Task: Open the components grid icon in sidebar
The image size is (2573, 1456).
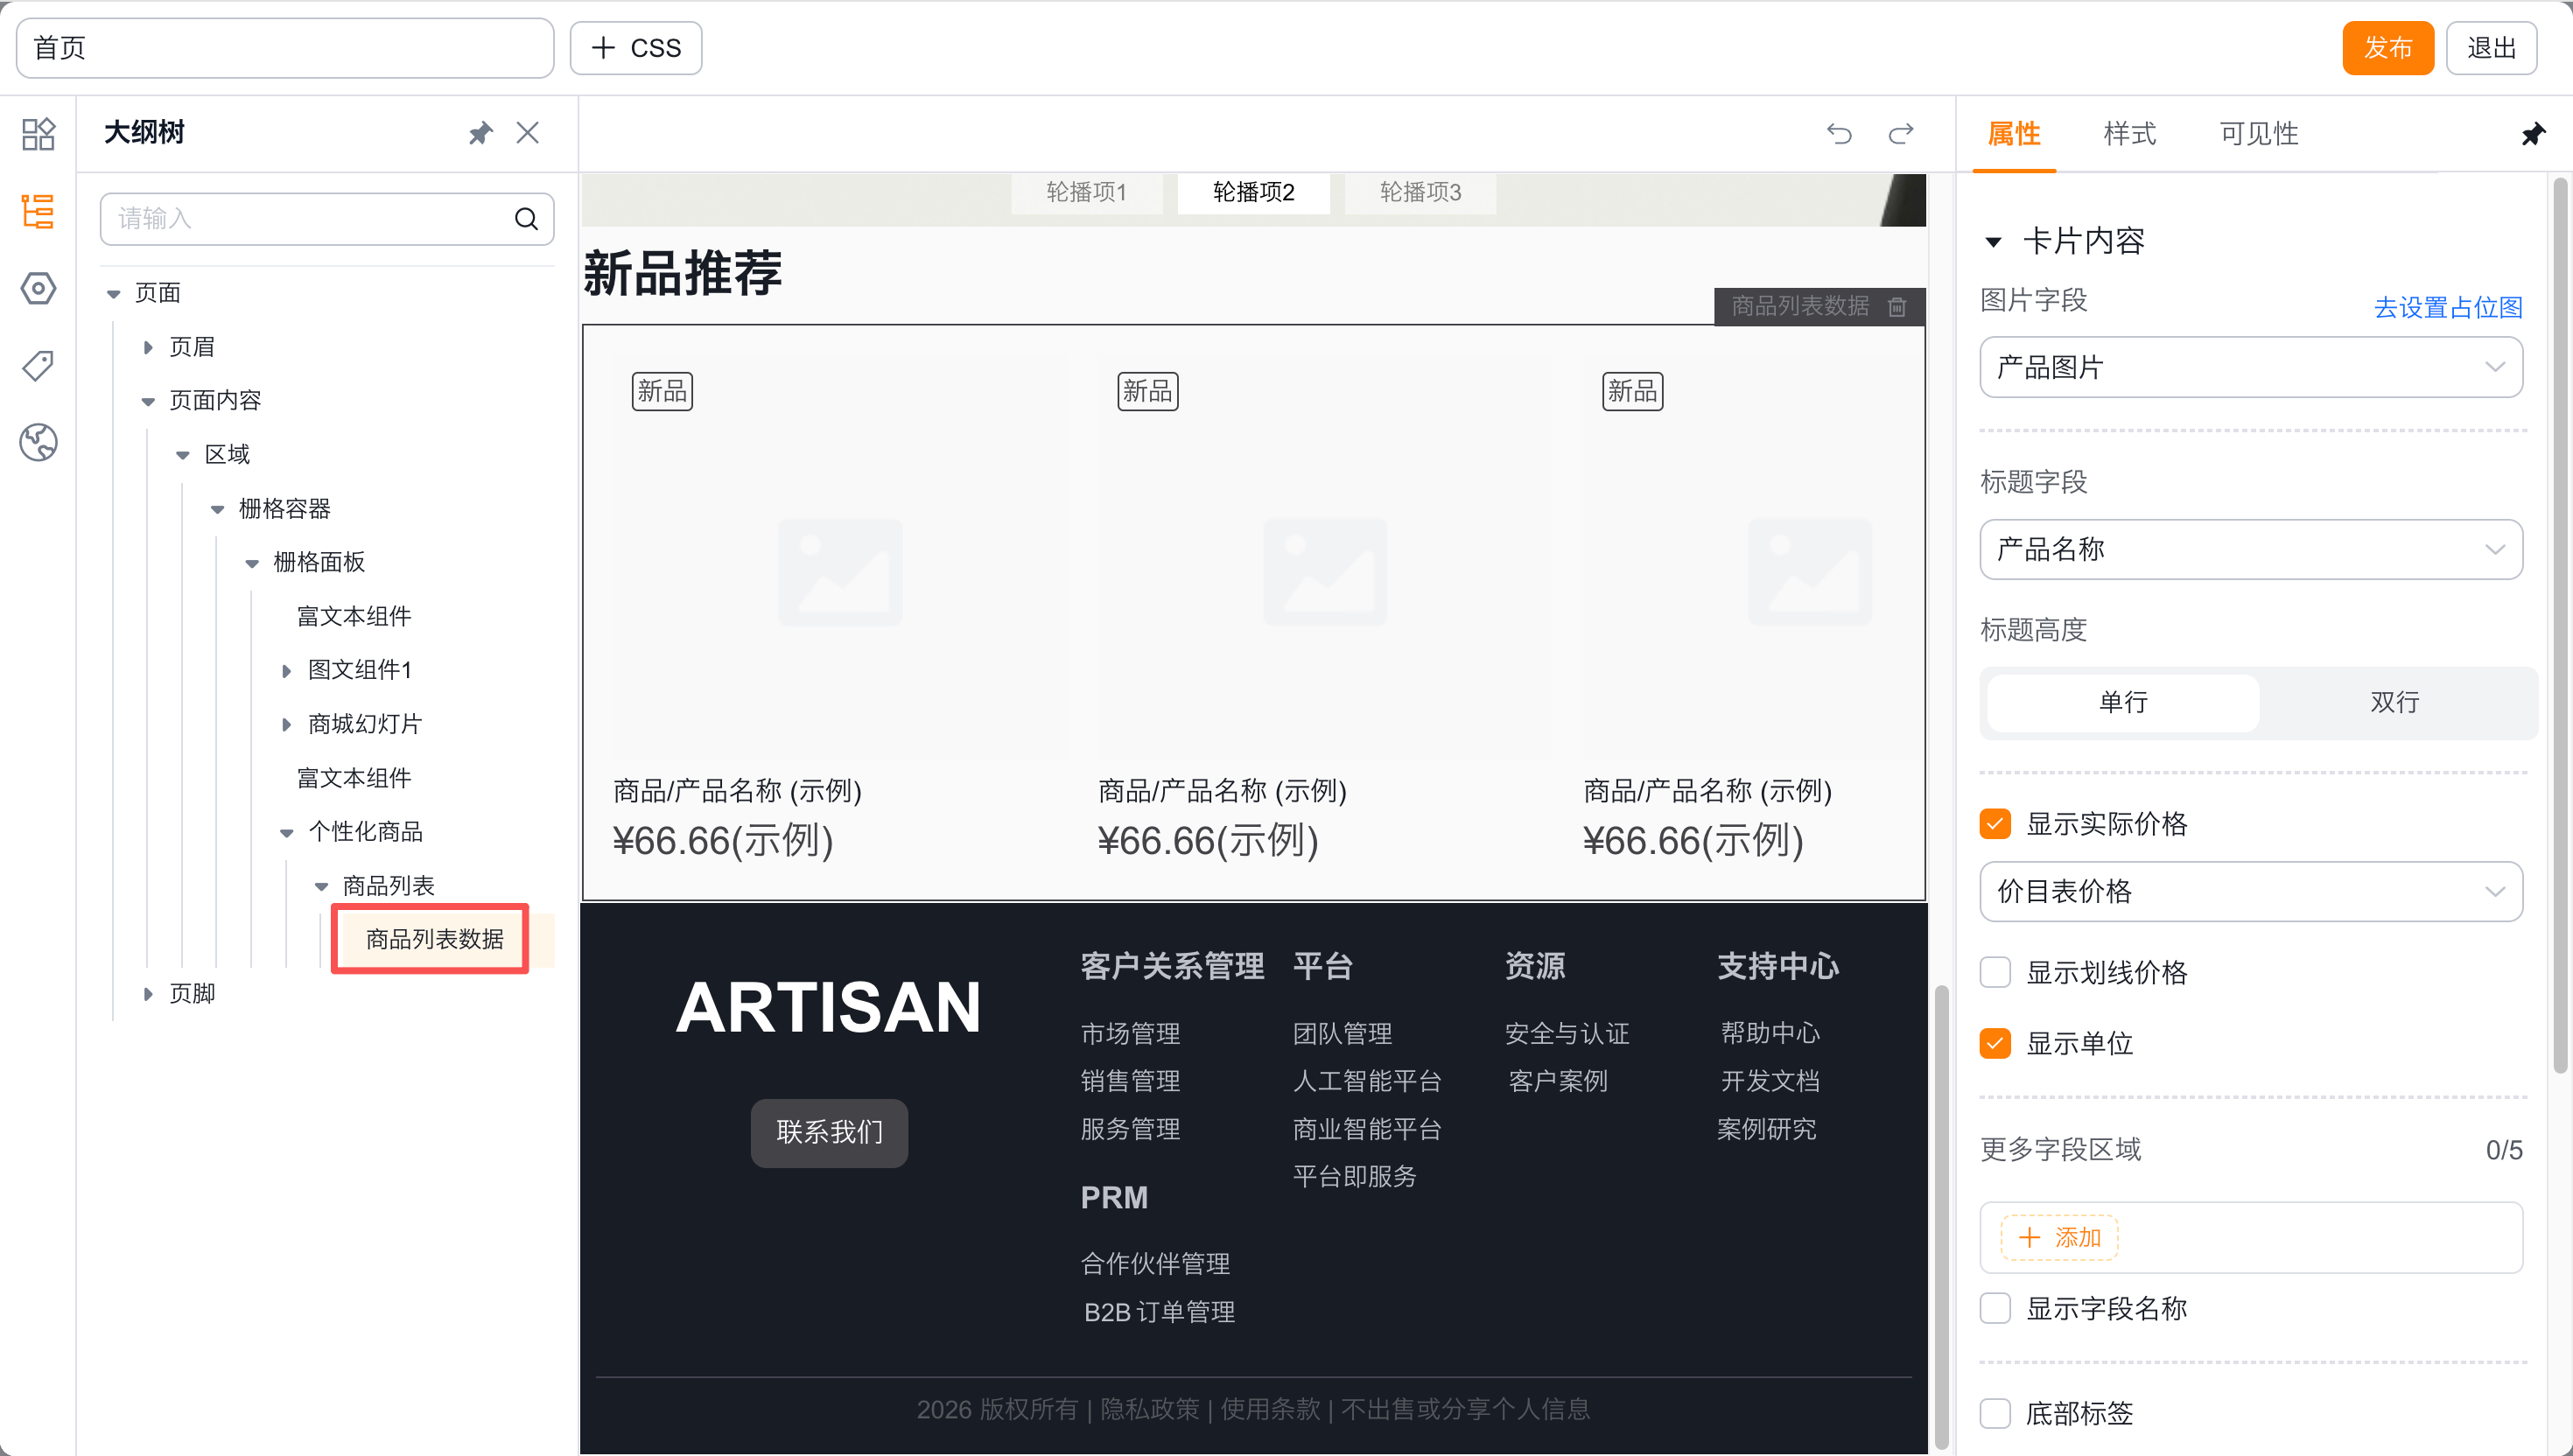Action: click(38, 133)
